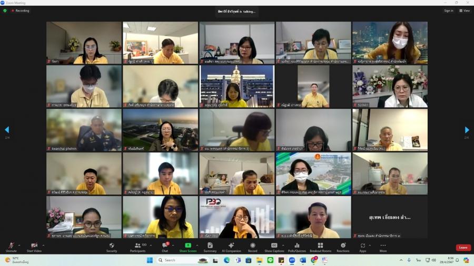
Task: Start Video camera in Zoom
Action: (x=34, y=247)
